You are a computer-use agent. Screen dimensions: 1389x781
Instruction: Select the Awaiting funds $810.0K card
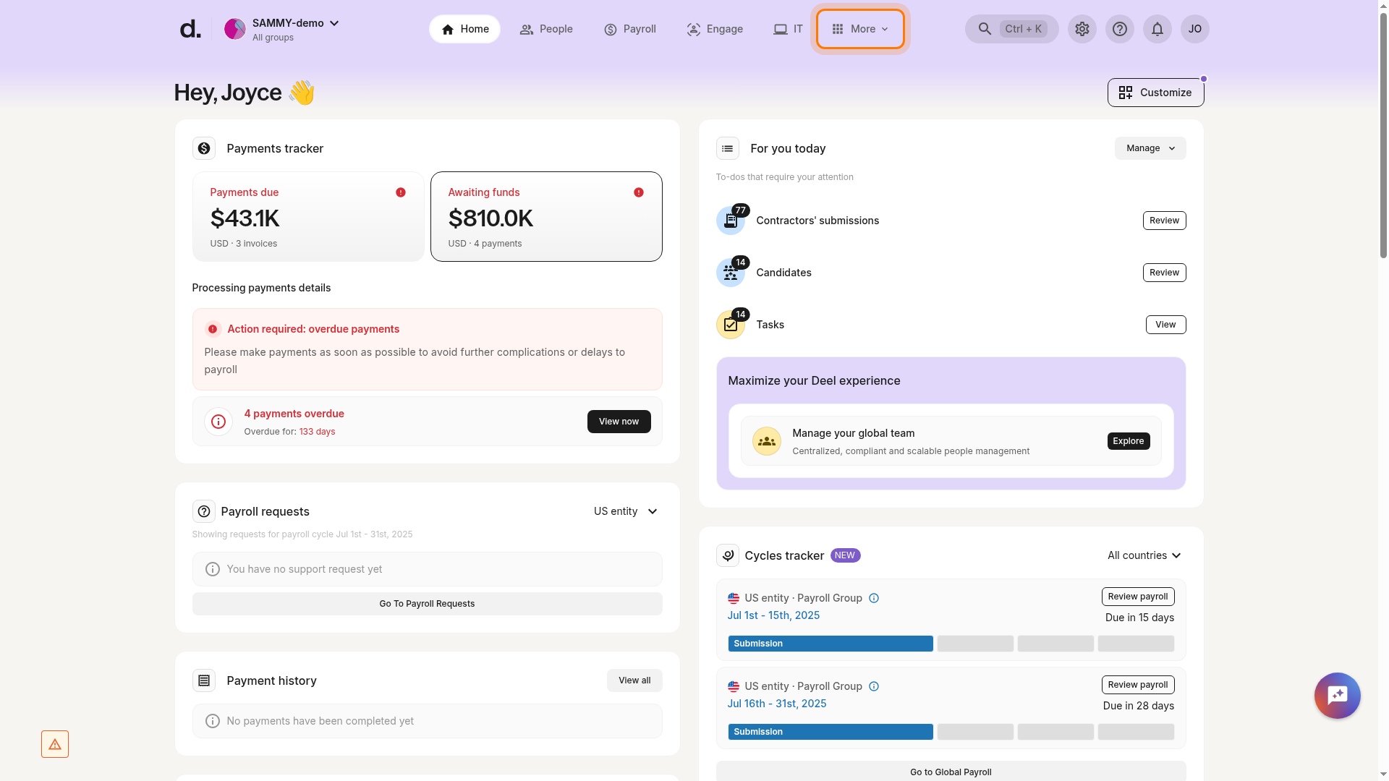546,216
